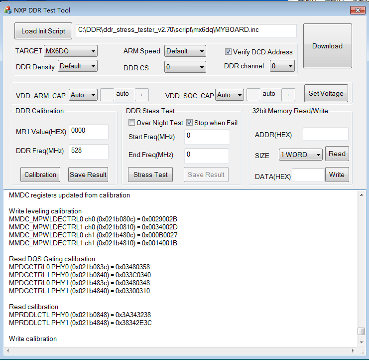Viewport: 369px width, 361px height.
Task: Close the NXP DDR Test Tool window
Action: [x=358, y=10]
